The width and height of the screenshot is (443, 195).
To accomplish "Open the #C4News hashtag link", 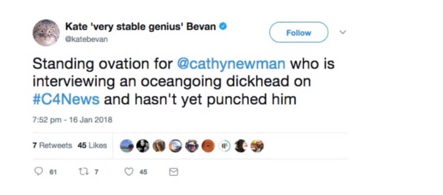I will [x=66, y=100].
